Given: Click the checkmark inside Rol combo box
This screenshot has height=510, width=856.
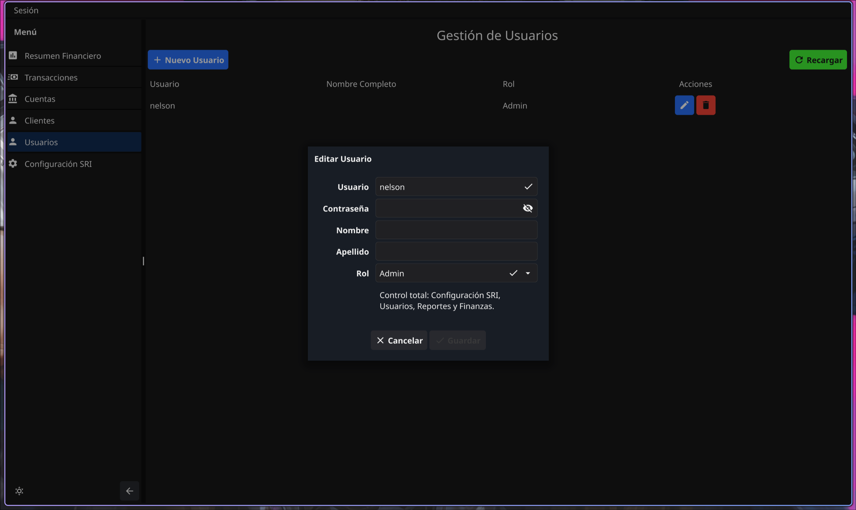Looking at the screenshot, I should click(x=513, y=273).
